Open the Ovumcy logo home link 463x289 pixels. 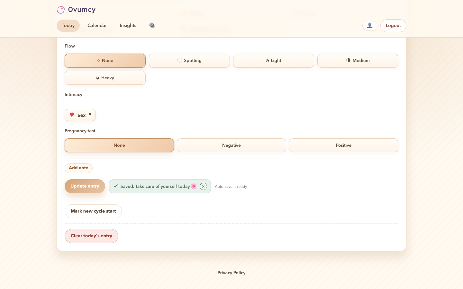pyautogui.click(x=76, y=10)
